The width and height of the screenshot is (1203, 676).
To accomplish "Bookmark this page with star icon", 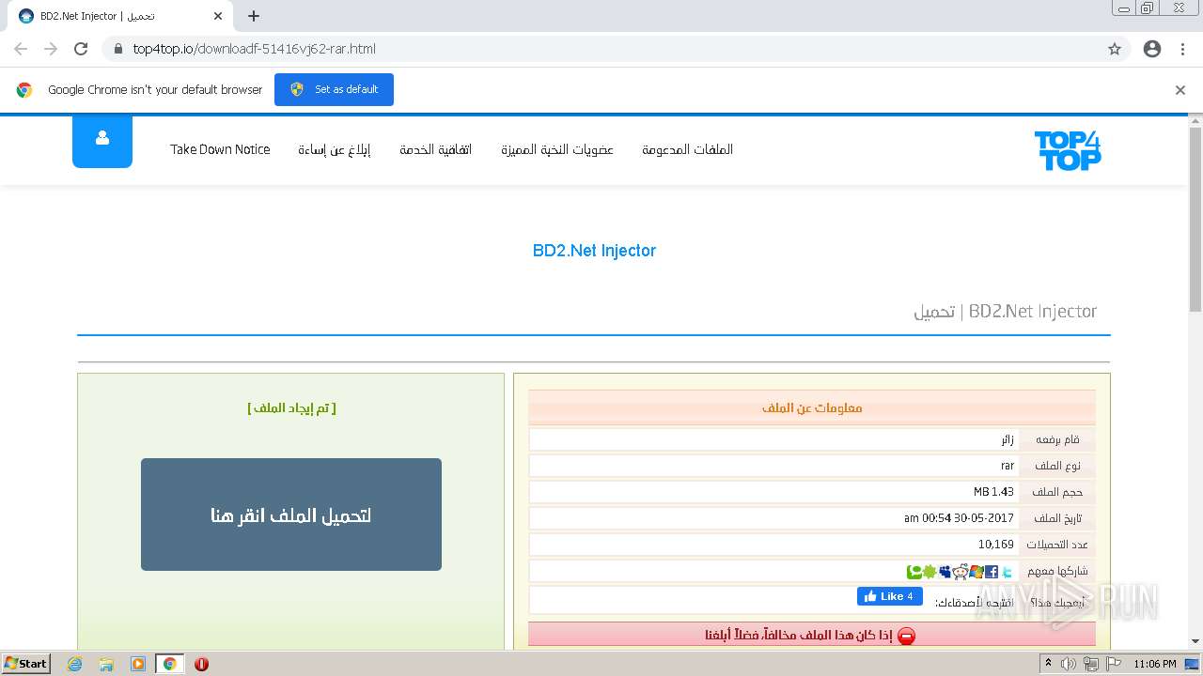I will pyautogui.click(x=1115, y=49).
